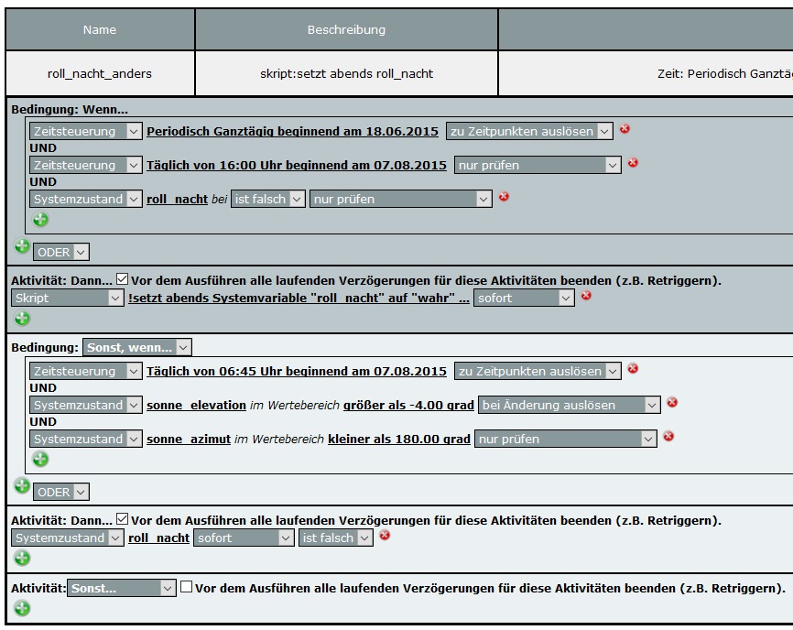This screenshot has height=630, width=793.
Task: Add condition group beside first ODER dropdown
Action: coord(22,246)
